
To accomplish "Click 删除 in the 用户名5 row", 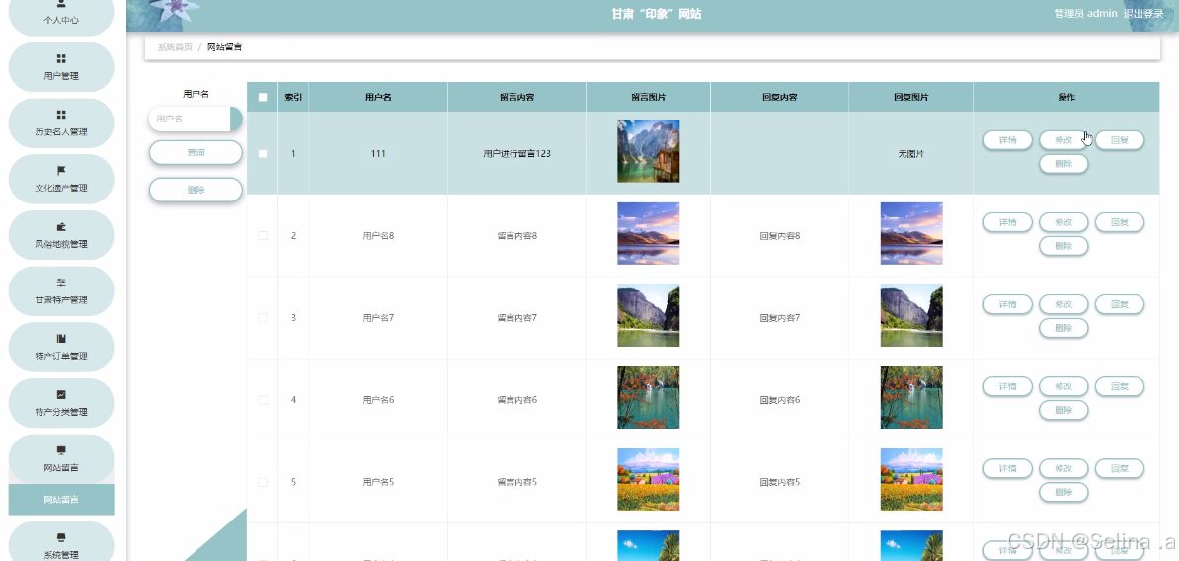I will (x=1063, y=492).
